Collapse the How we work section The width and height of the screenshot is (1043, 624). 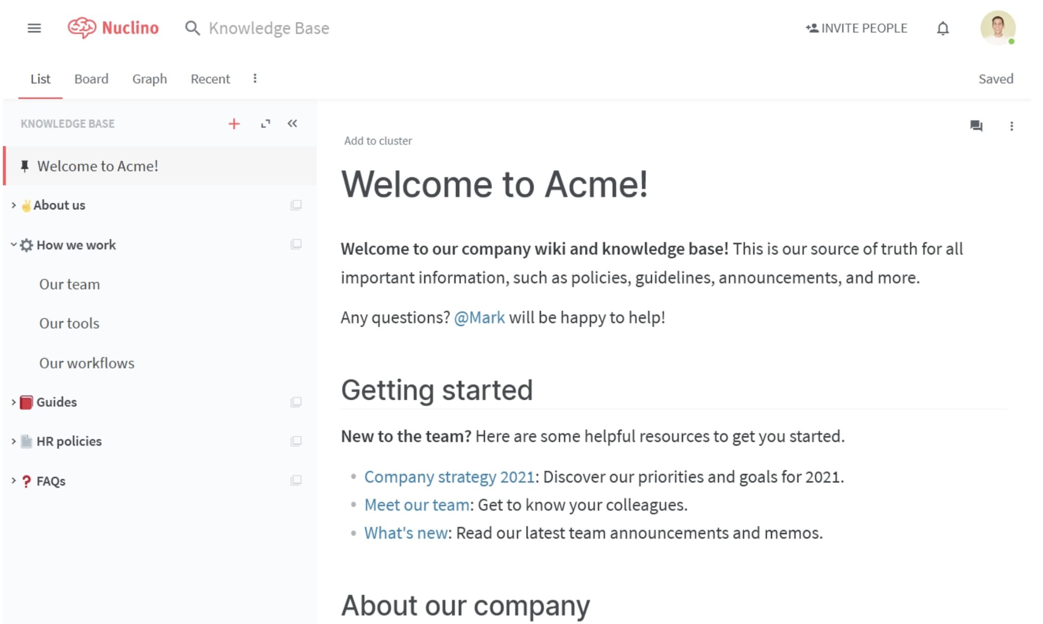[13, 245]
